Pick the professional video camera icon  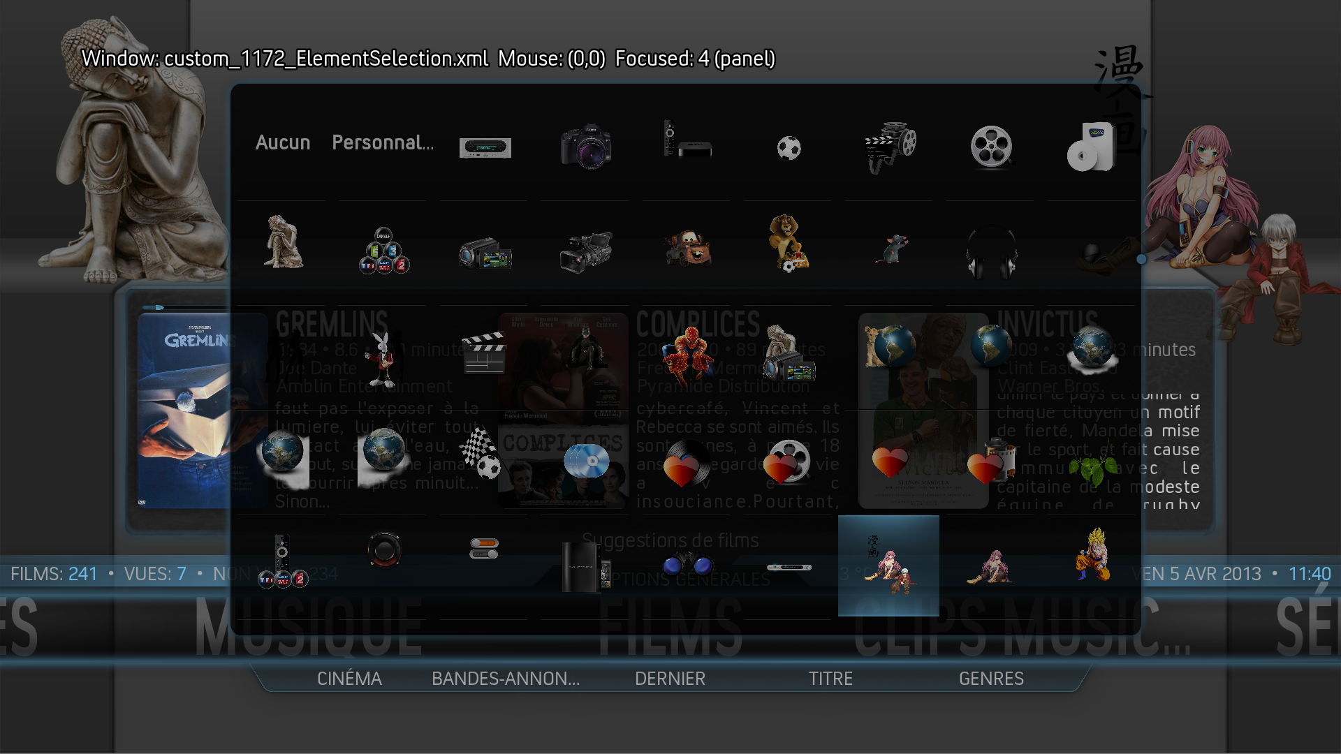pos(586,251)
